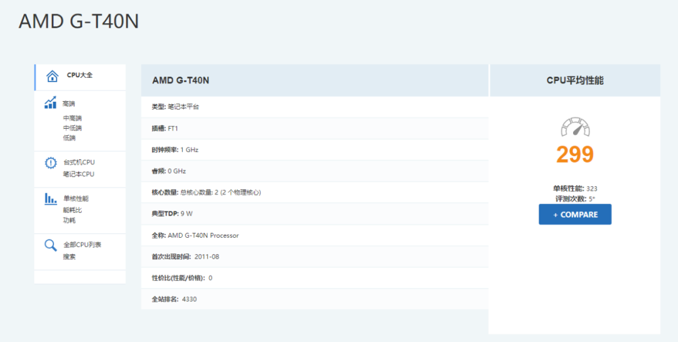
Task: Select the 低端 category link
Action: point(69,138)
